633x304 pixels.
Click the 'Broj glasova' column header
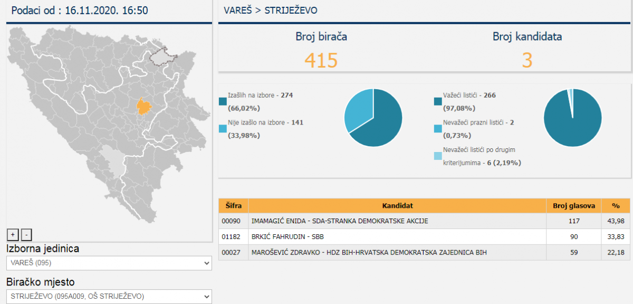click(x=574, y=205)
